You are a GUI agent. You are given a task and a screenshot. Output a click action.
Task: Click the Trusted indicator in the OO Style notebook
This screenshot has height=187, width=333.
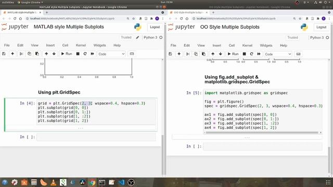292,38
